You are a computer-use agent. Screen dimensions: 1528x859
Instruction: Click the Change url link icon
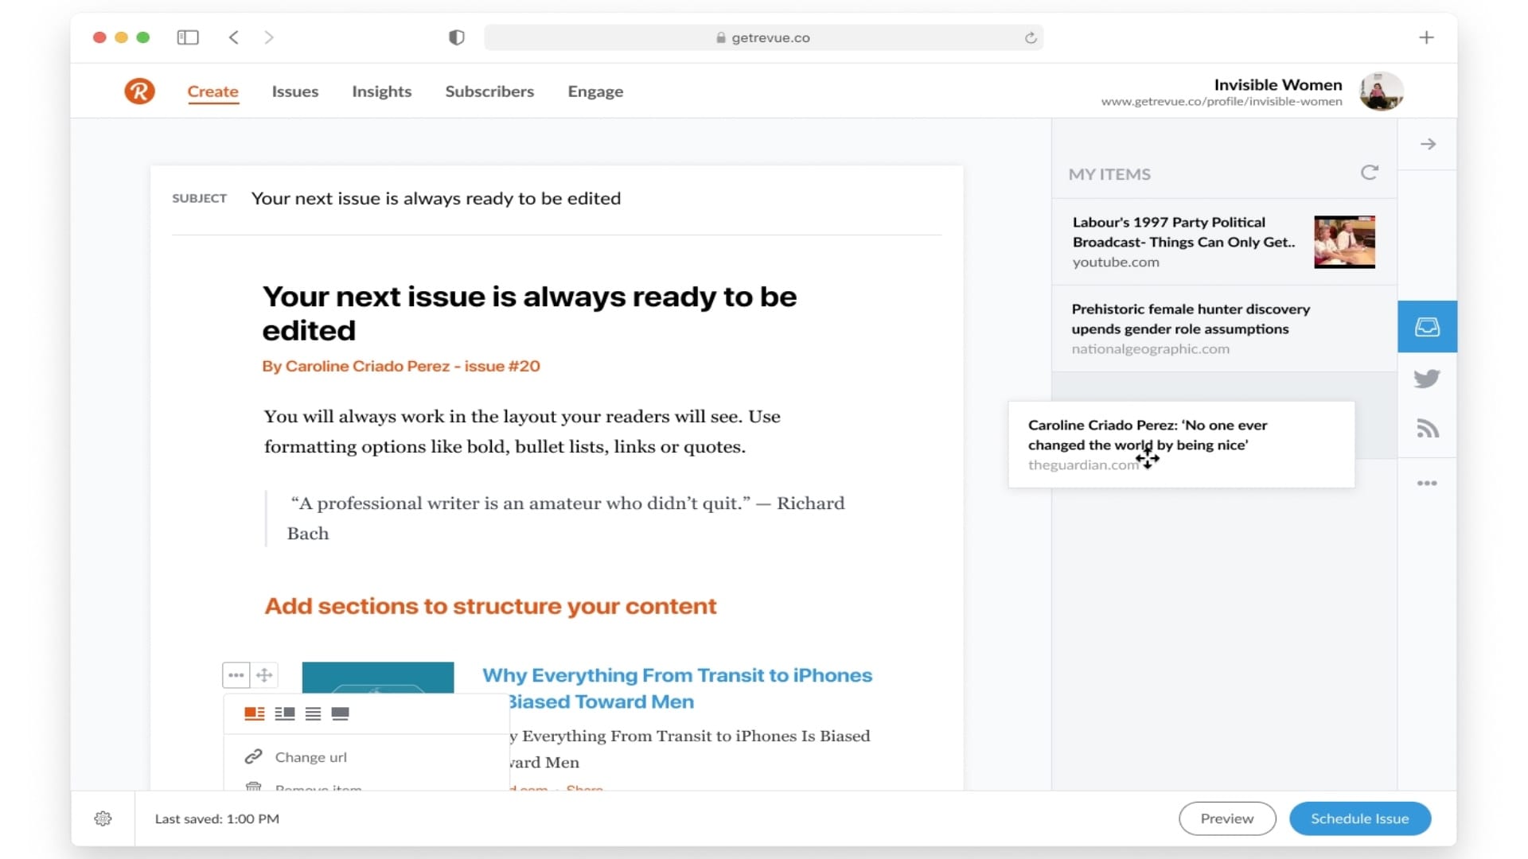[254, 756]
